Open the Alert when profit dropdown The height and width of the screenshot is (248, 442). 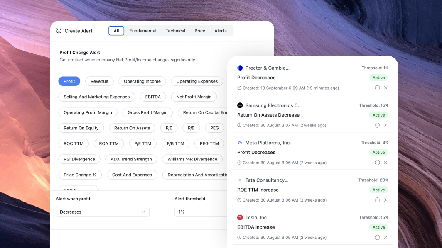point(103,212)
